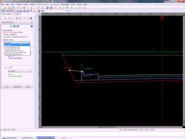Choose "Intersection and Slope from prev." option

[15, 53]
